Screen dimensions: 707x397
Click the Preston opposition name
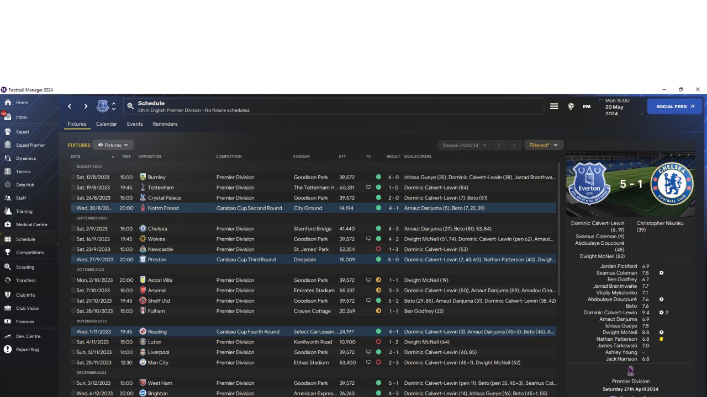(x=157, y=260)
